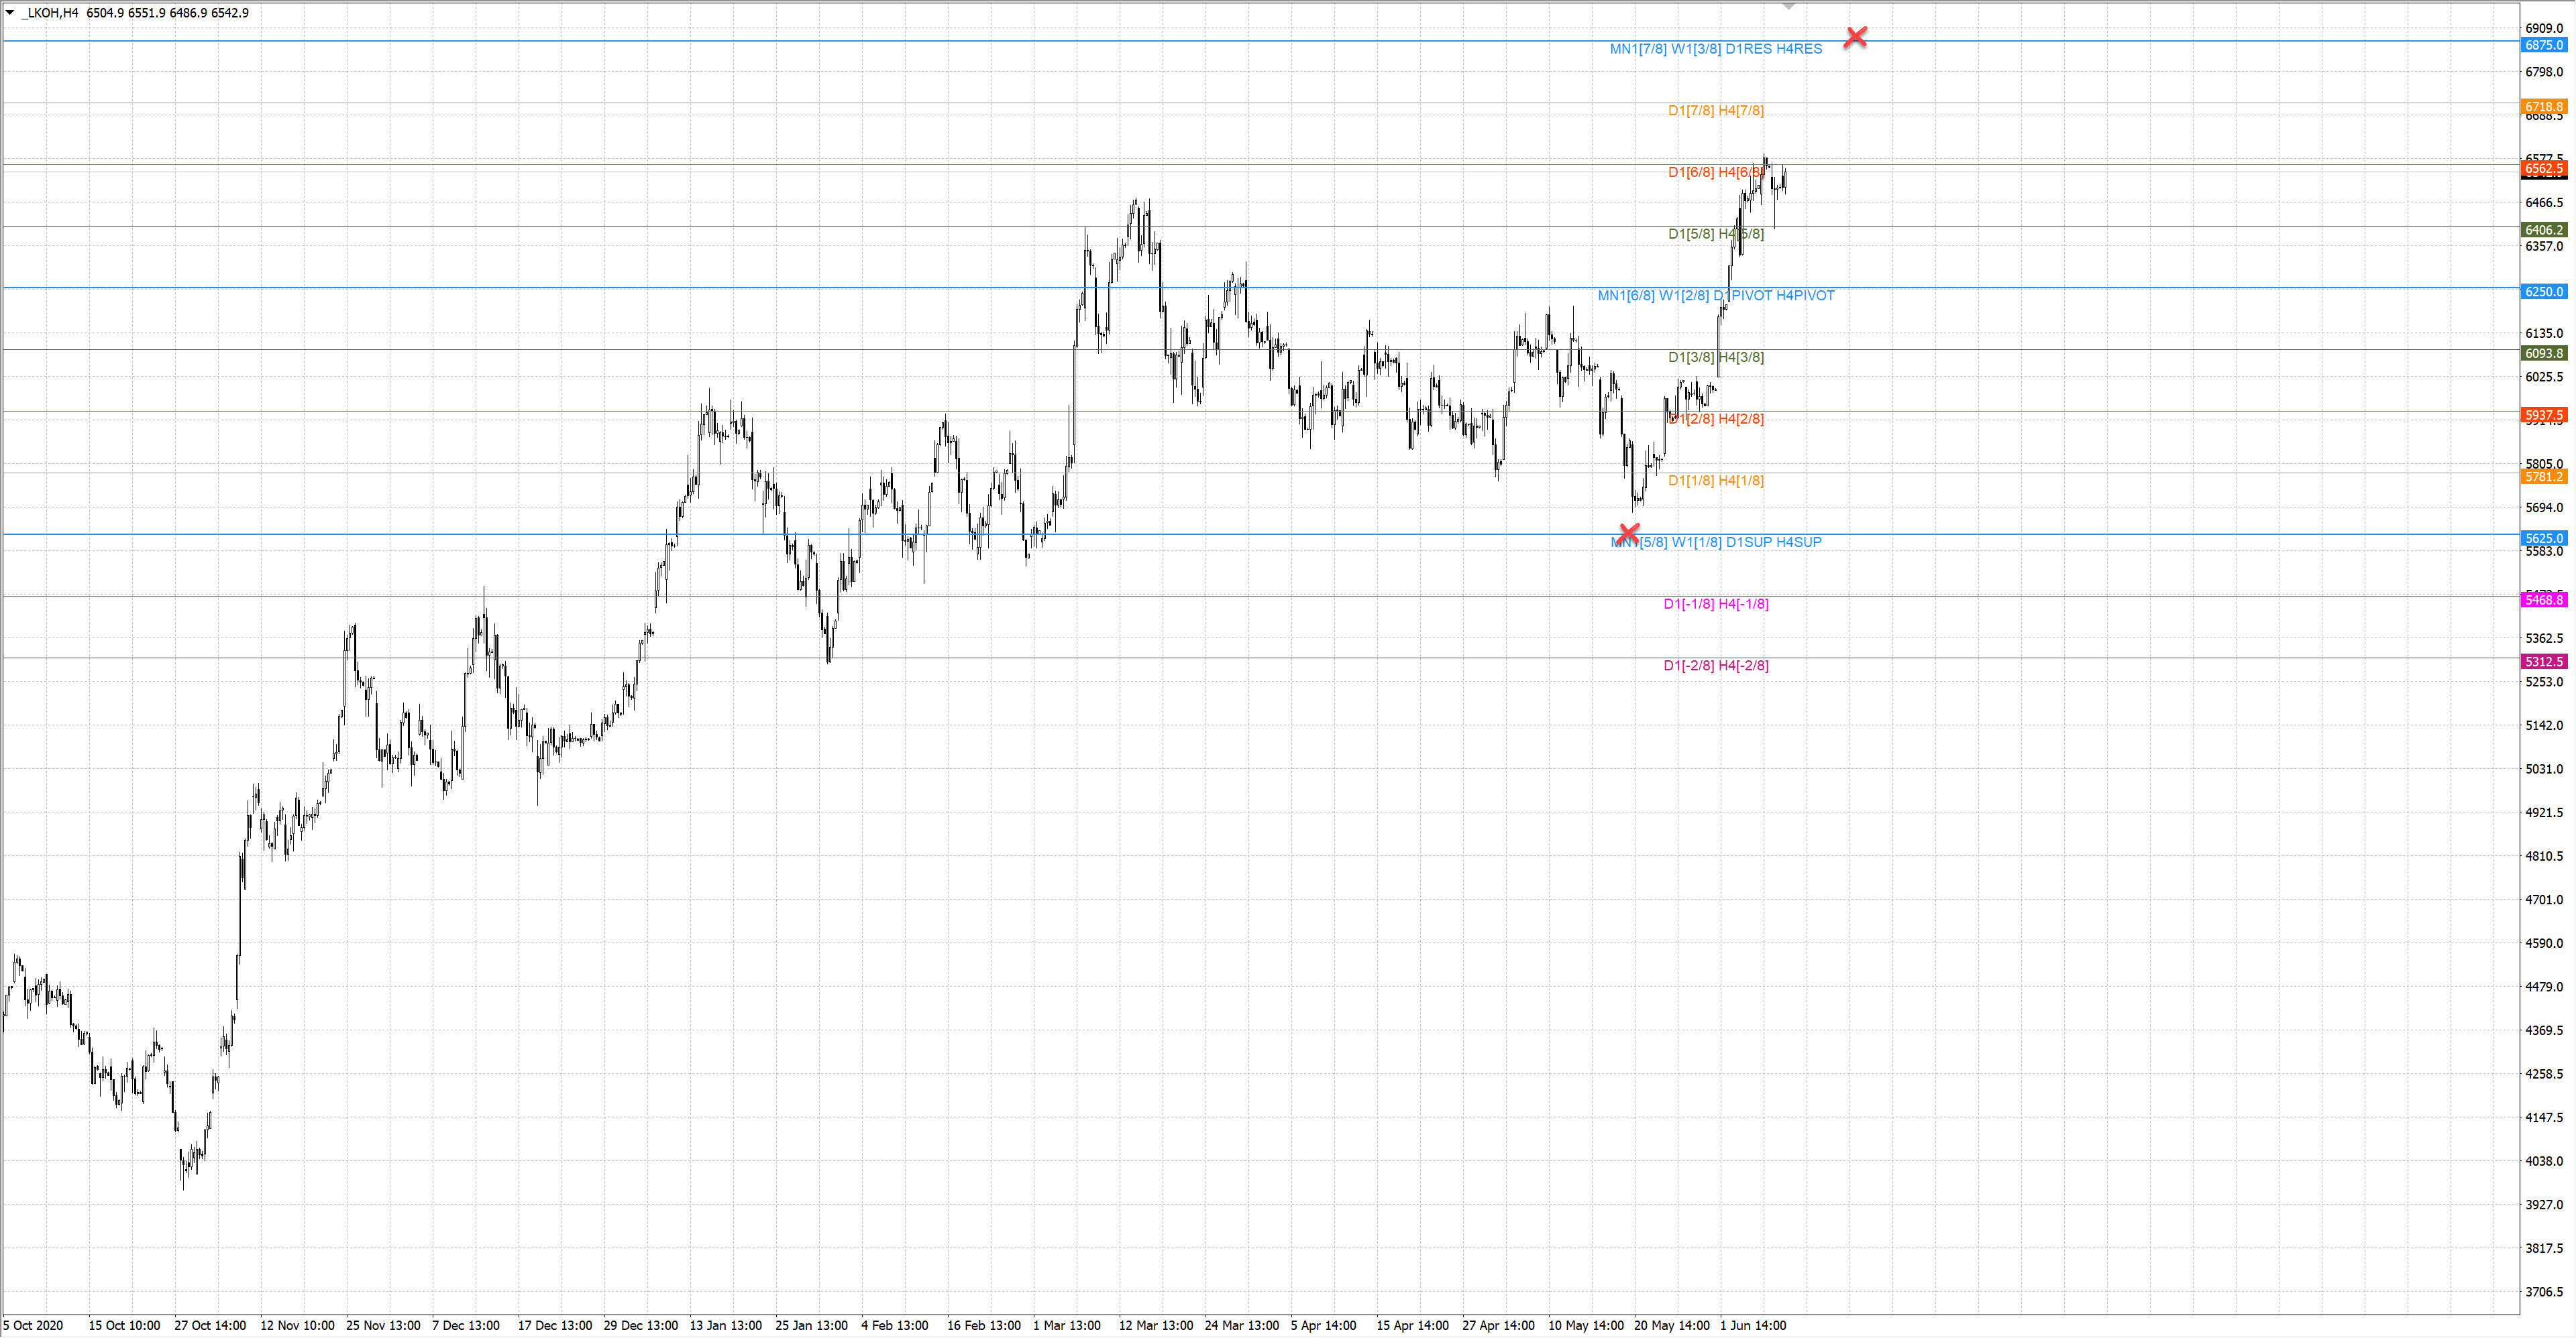Screen dimensions: 2576x1338
Task: Click the gray chart shift triangle marker
Action: click(x=1789, y=7)
